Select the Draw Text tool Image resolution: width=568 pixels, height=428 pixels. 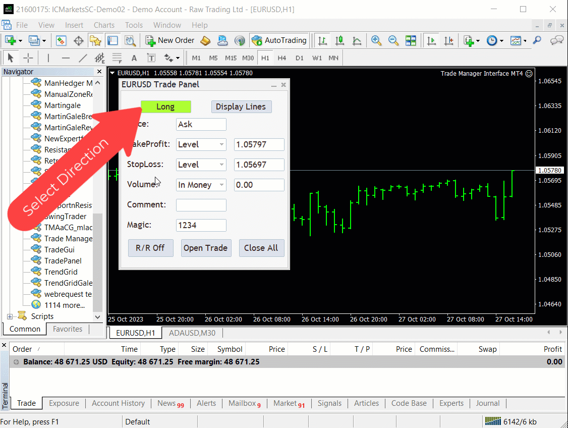(134, 58)
